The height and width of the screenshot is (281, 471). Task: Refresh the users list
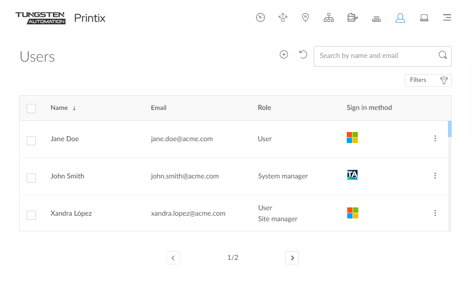pyautogui.click(x=303, y=55)
